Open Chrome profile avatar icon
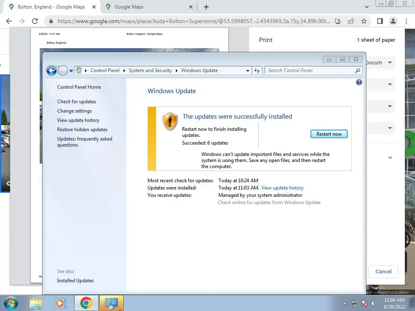 tap(393, 21)
